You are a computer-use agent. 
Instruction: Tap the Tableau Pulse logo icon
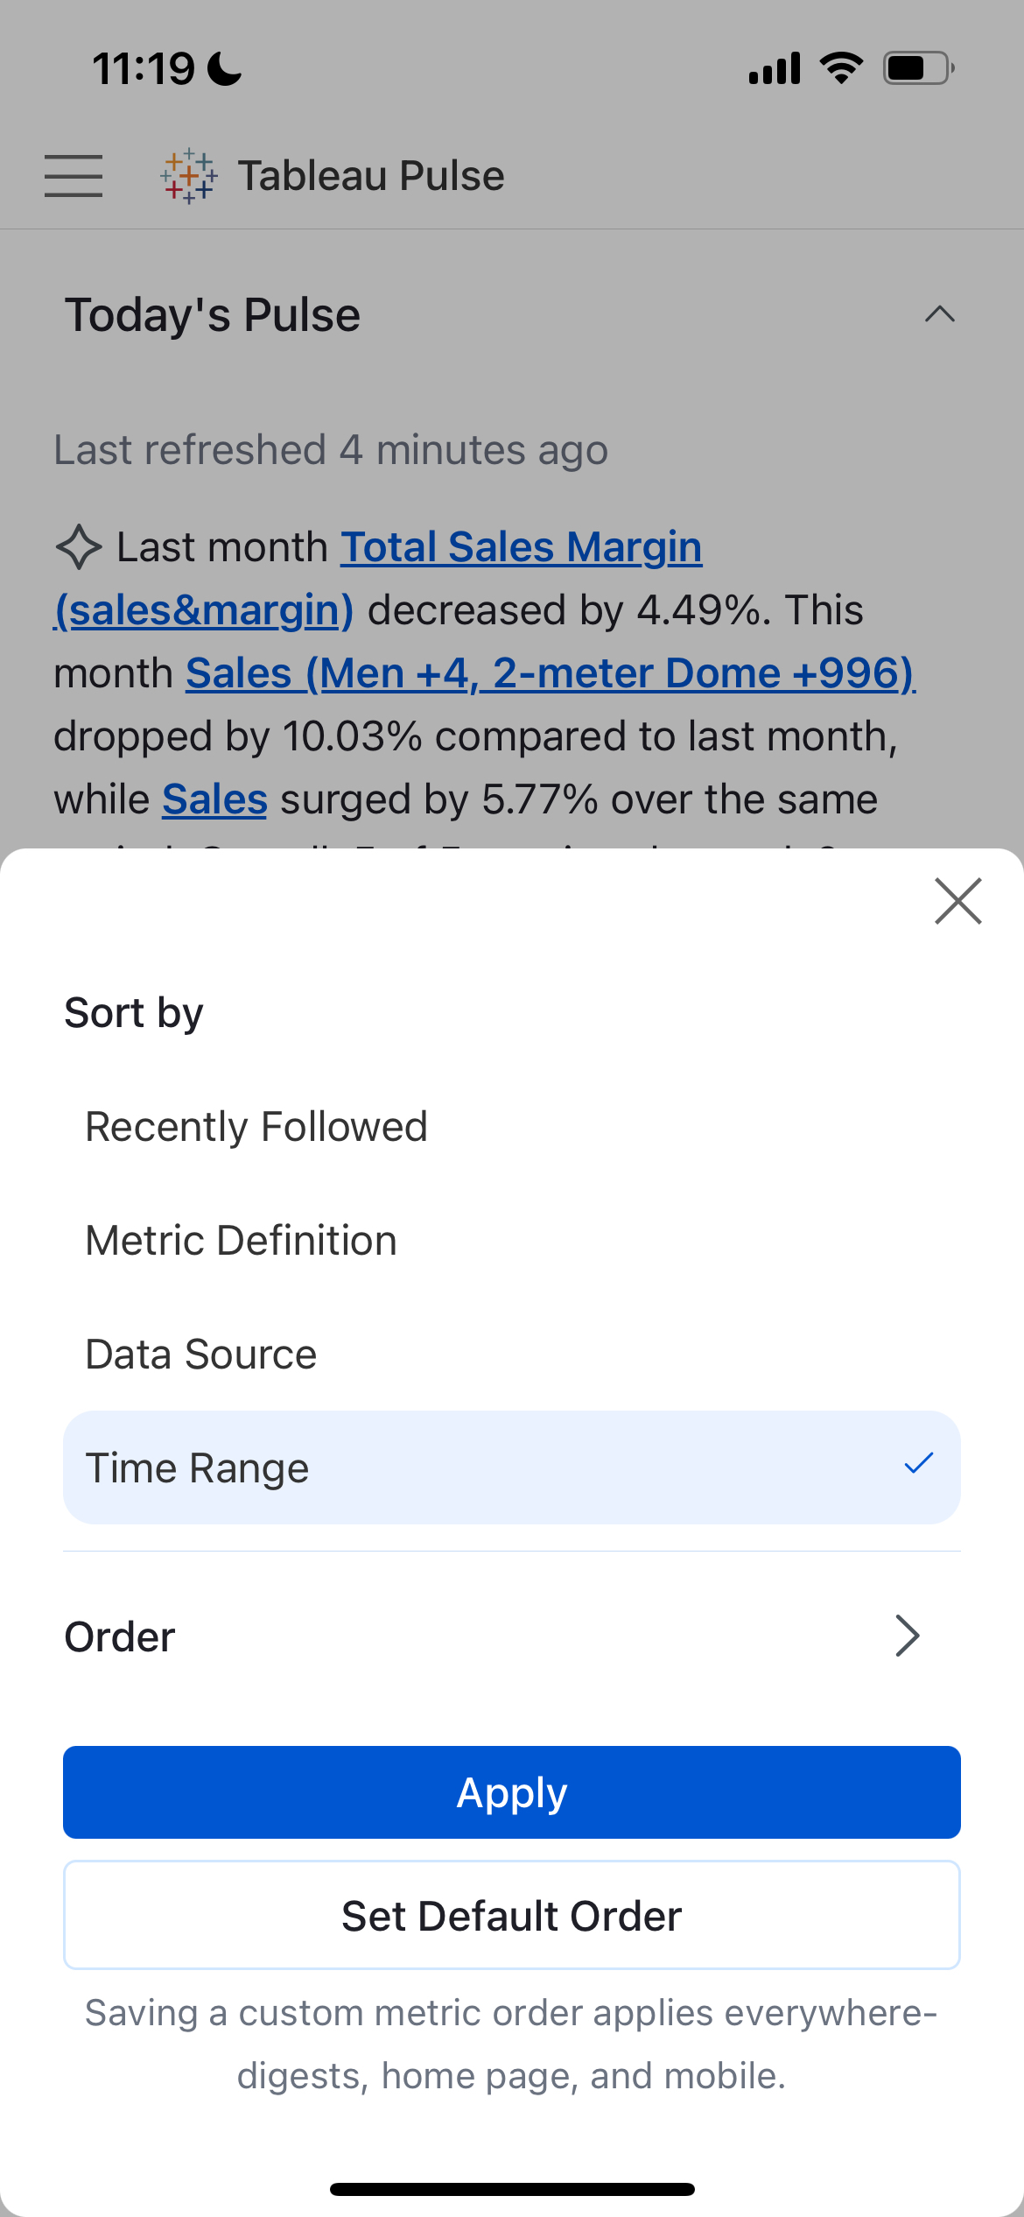coord(188,176)
